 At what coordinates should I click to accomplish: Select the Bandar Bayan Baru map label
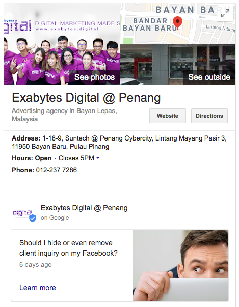click(150, 24)
